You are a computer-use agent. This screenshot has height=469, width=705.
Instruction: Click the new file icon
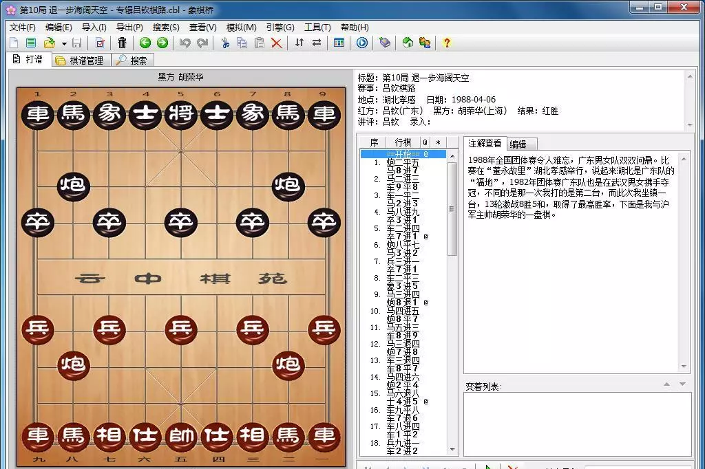[14, 43]
